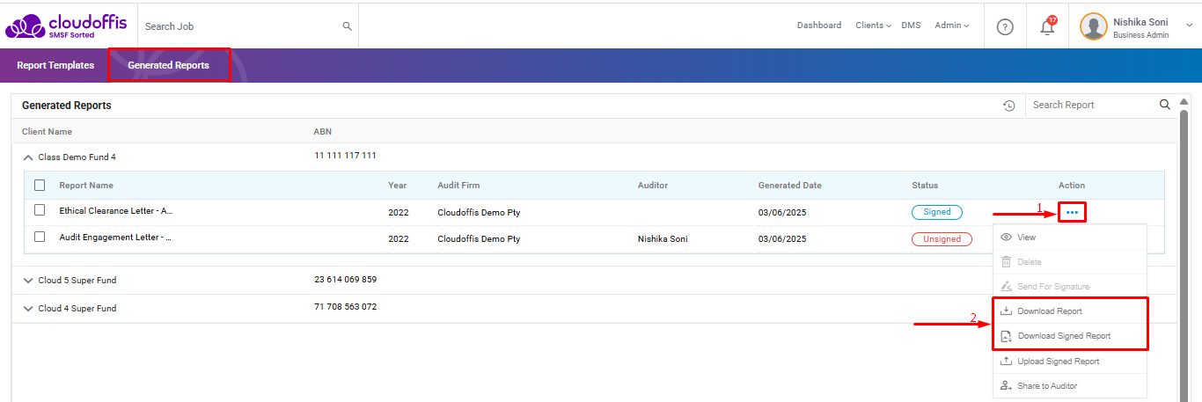Choose Download Signed Report from the action menu

click(1070, 336)
